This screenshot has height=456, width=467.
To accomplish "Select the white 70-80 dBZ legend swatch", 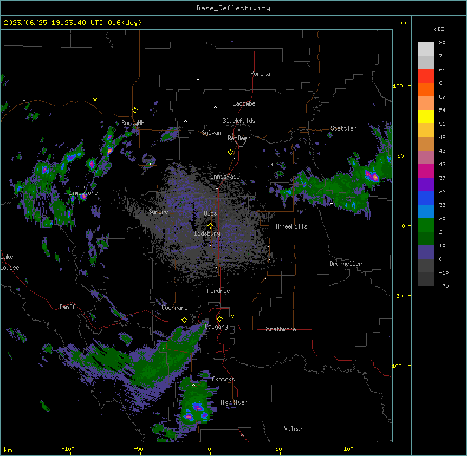I will click(426, 49).
